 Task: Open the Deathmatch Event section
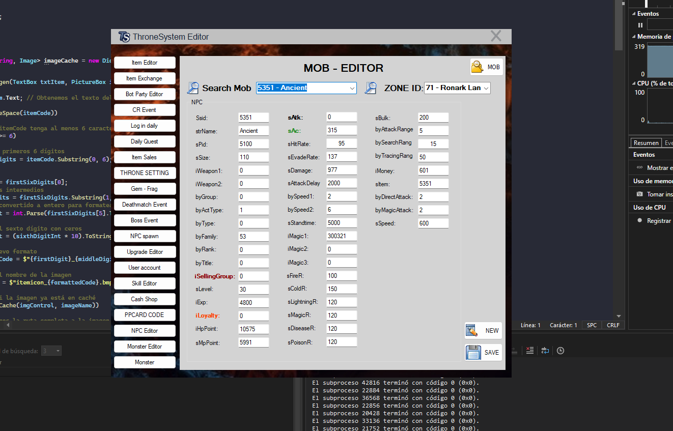pyautogui.click(x=145, y=205)
